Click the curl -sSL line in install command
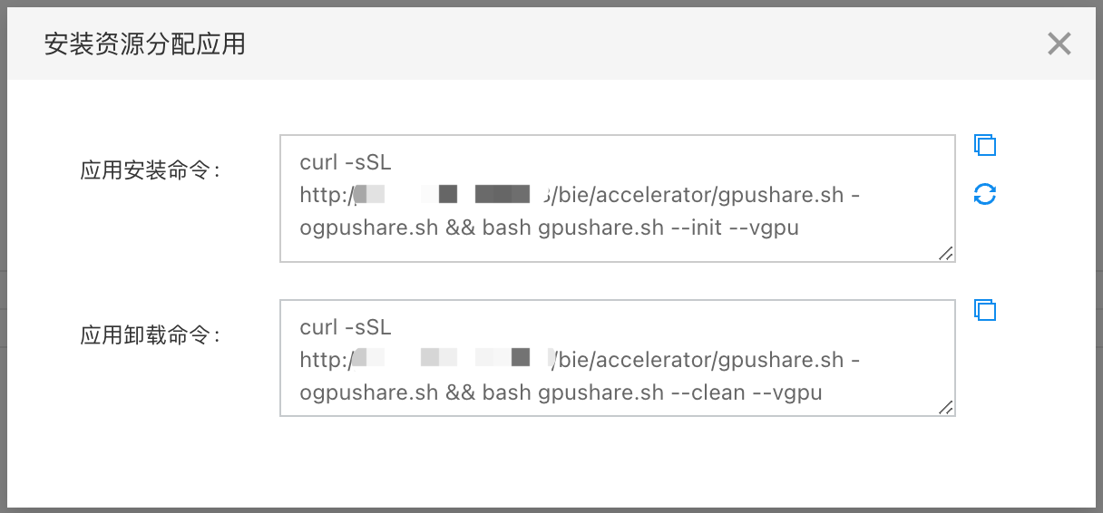This screenshot has height=513, width=1103. click(346, 162)
